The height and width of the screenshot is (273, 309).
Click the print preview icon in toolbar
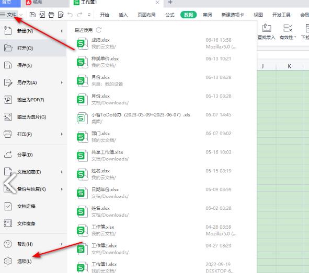(x=61, y=15)
